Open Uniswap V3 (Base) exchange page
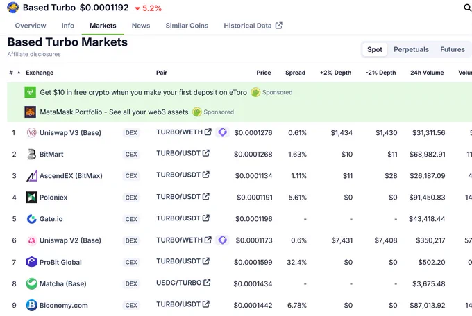 pos(70,132)
